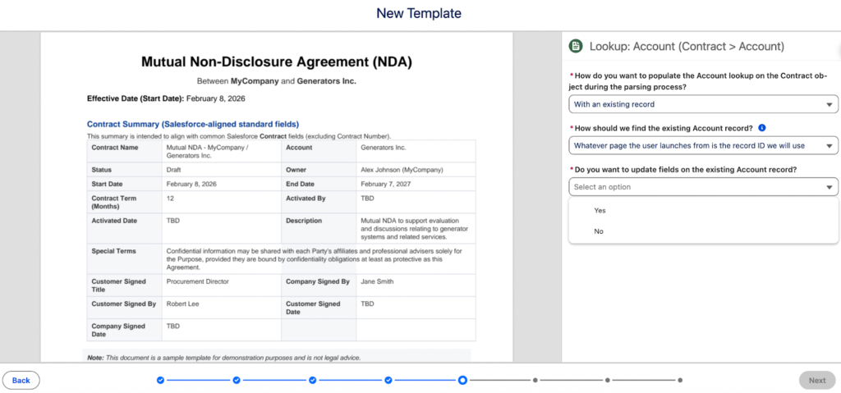Select "No" from the dropdown list

599,231
